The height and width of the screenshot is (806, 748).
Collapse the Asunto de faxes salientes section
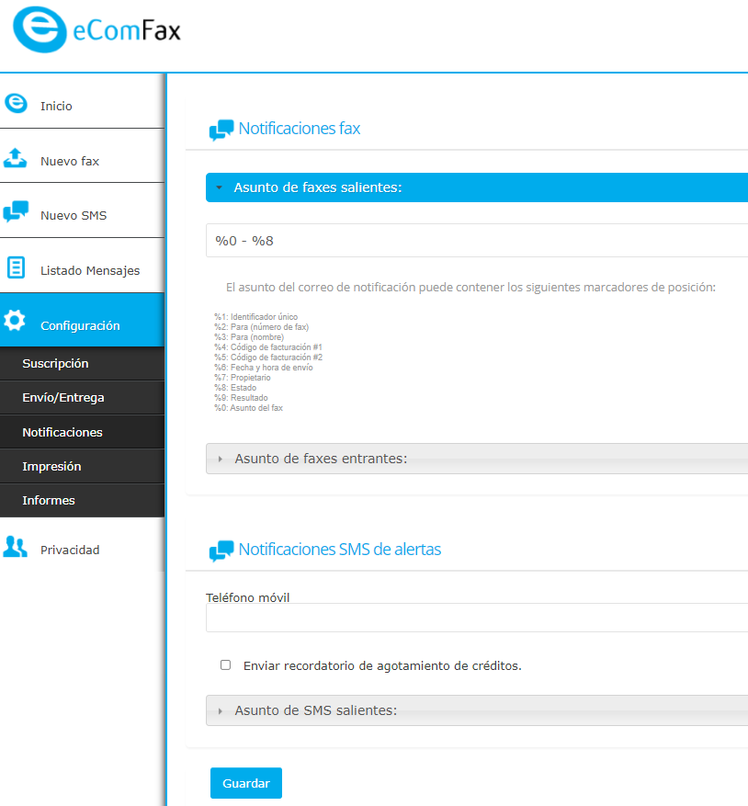pyautogui.click(x=477, y=187)
